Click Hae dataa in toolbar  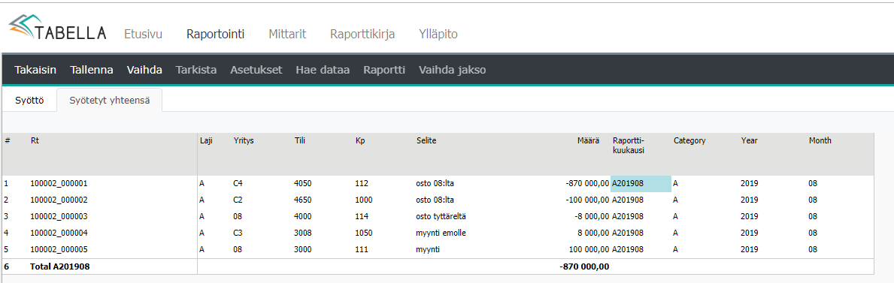click(x=323, y=70)
